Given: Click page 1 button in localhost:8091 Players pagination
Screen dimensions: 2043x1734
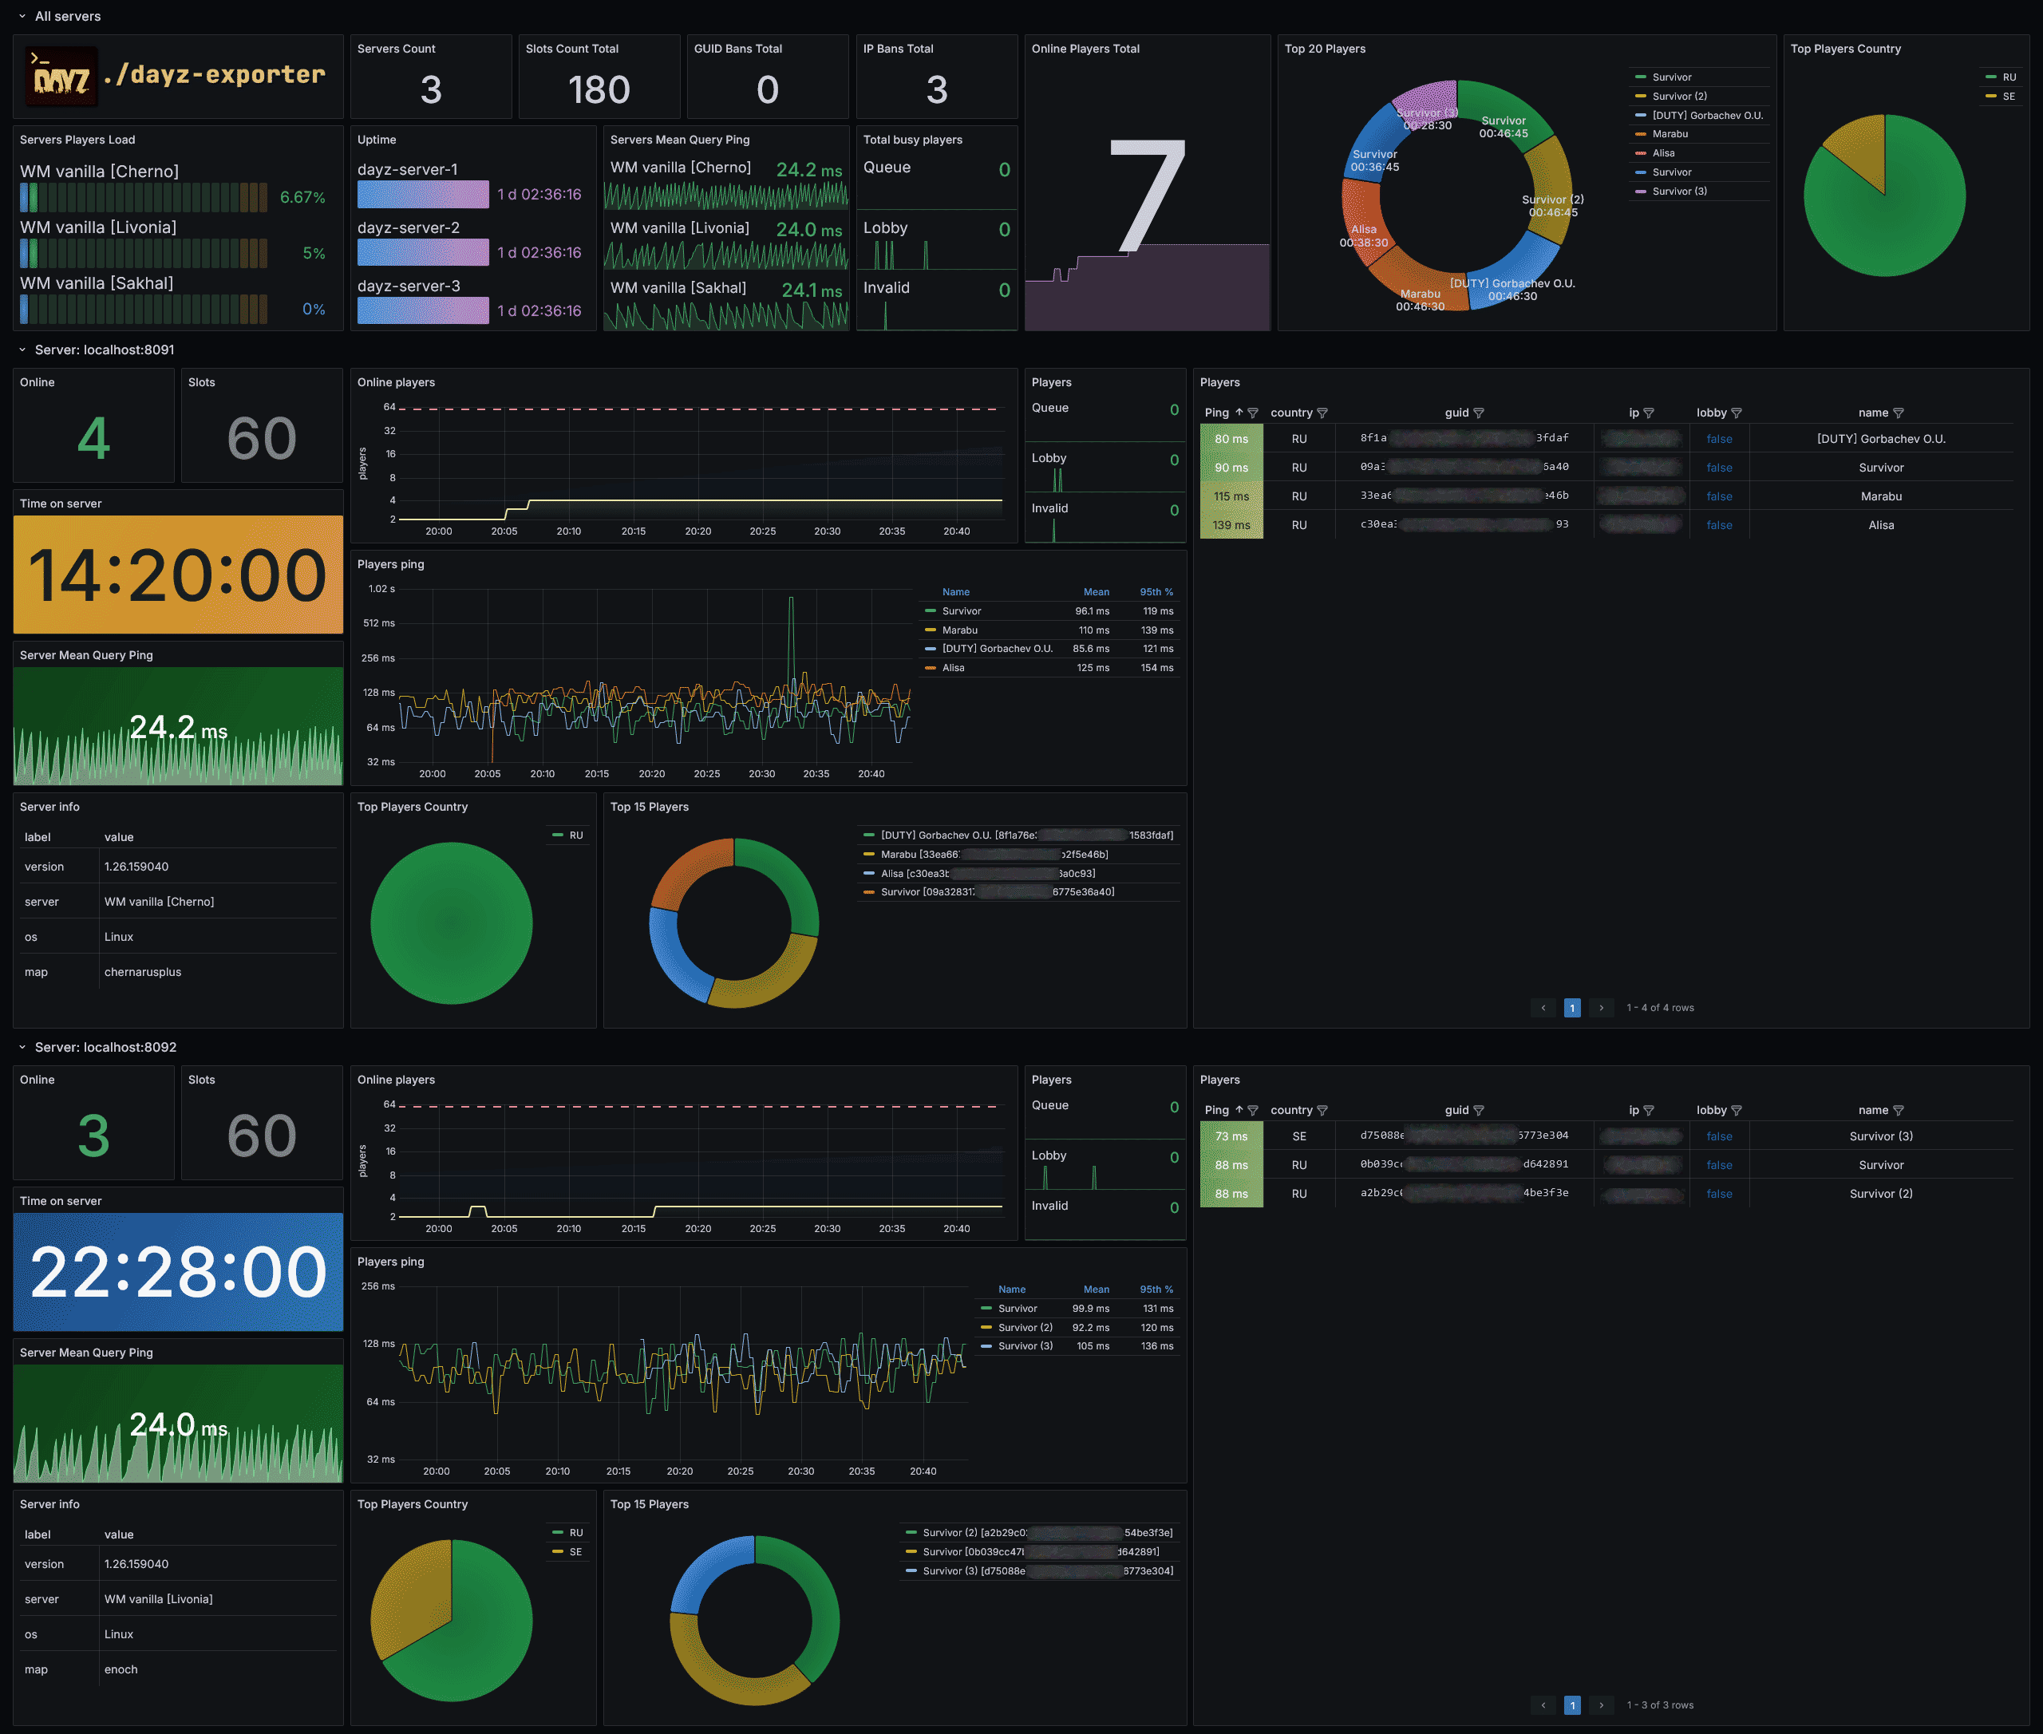Looking at the screenshot, I should 1571,1008.
